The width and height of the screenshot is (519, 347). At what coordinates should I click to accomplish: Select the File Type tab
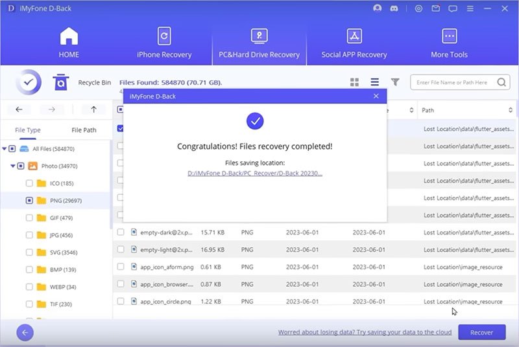28,130
